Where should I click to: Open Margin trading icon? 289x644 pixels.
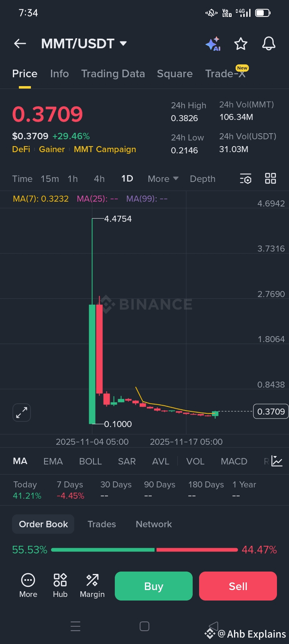pos(92,586)
